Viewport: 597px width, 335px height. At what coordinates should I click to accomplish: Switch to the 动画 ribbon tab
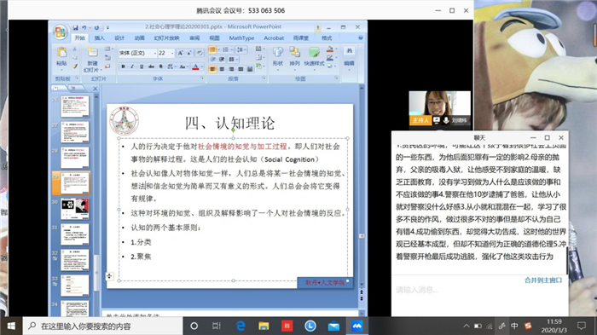click(x=139, y=38)
